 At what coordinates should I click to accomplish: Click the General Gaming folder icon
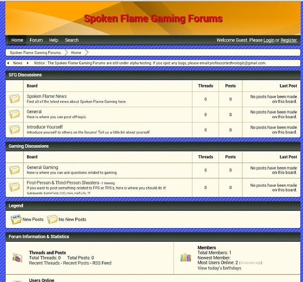[15, 170]
